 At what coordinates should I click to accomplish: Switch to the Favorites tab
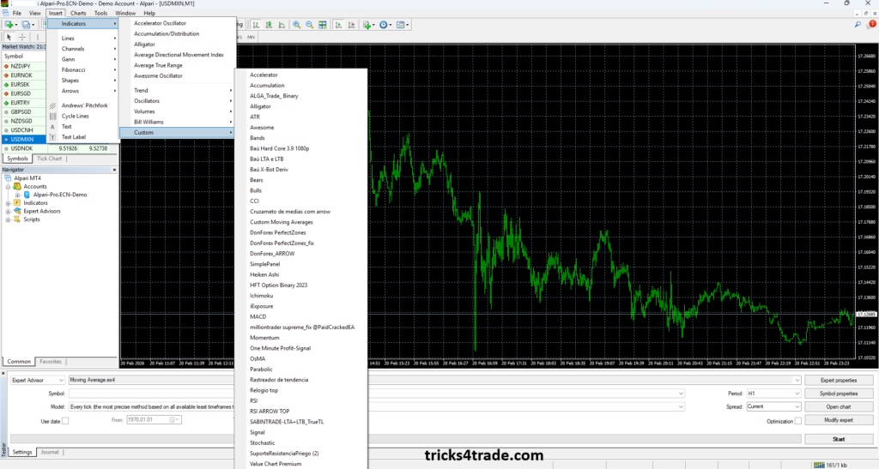pos(51,362)
